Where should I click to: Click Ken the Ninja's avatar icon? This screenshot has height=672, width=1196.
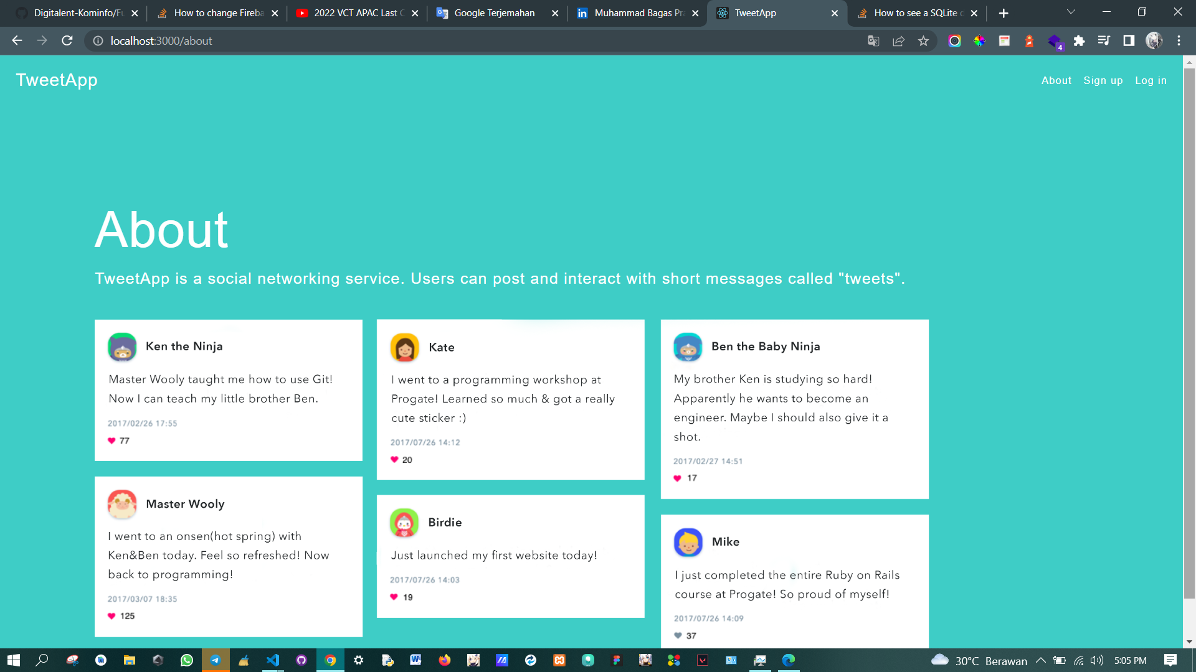coord(122,347)
